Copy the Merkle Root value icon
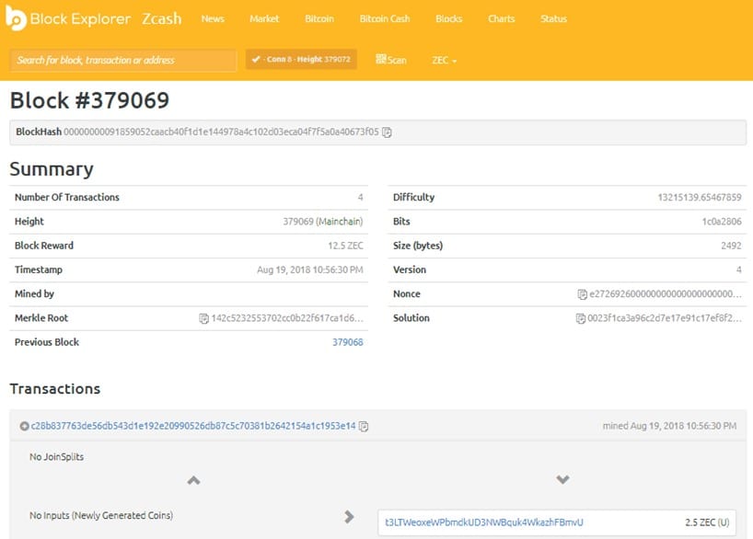The height and width of the screenshot is (539, 753). click(x=203, y=318)
